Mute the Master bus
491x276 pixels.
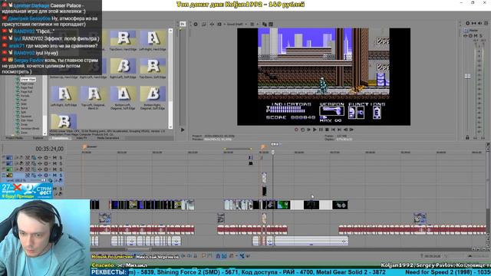click(476, 36)
